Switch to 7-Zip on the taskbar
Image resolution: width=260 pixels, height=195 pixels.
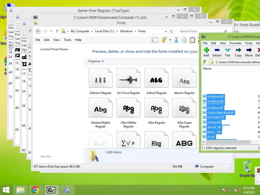(51, 190)
